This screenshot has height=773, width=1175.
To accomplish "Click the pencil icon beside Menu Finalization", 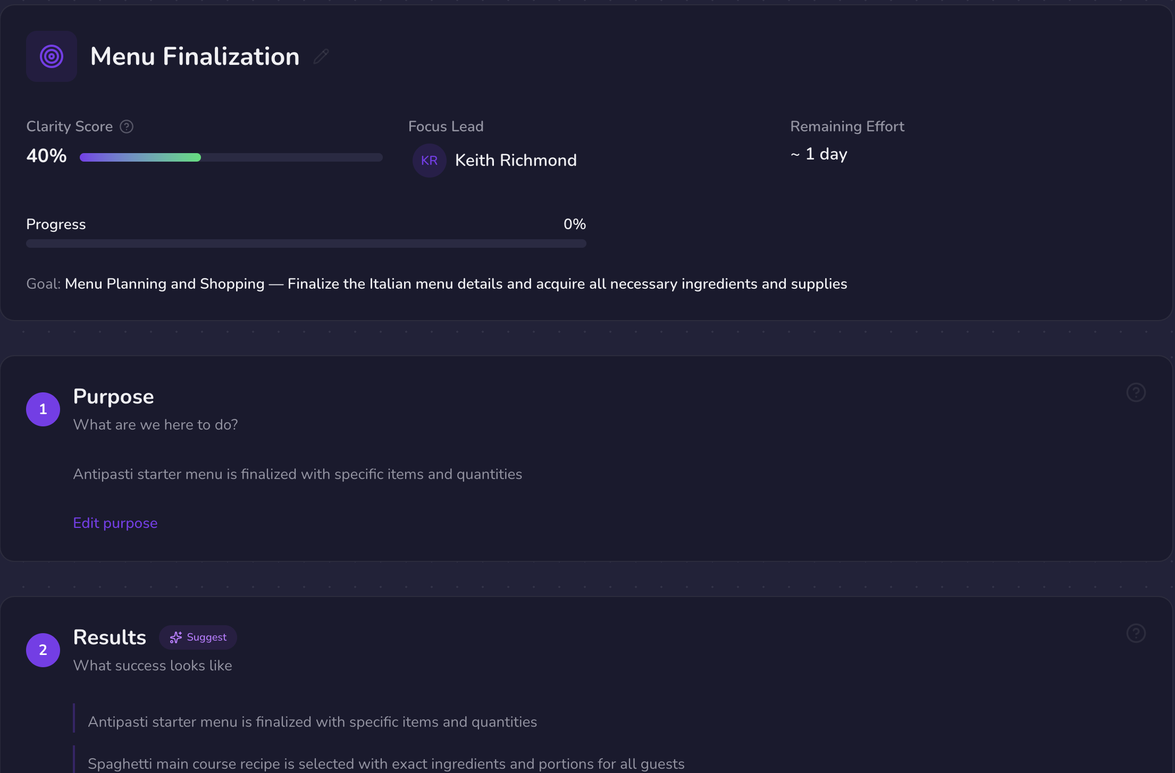I will (321, 56).
